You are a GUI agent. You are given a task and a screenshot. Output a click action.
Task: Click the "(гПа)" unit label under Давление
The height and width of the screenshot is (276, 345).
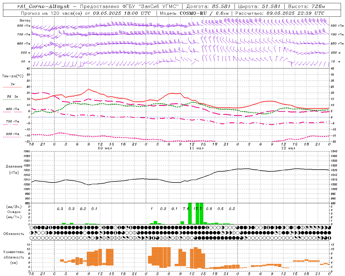coord(14,173)
